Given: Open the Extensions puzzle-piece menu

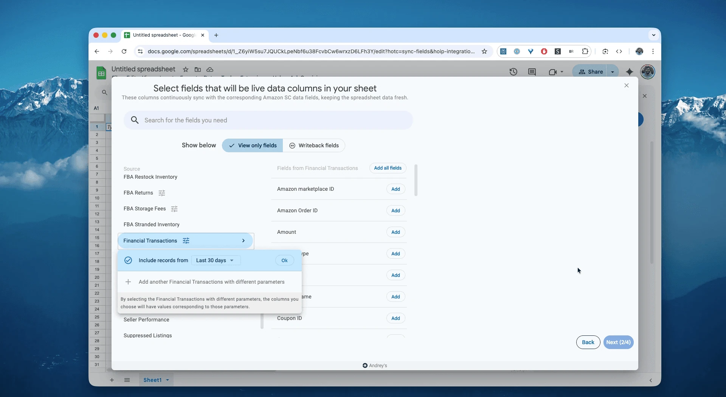Looking at the screenshot, I should point(585,51).
